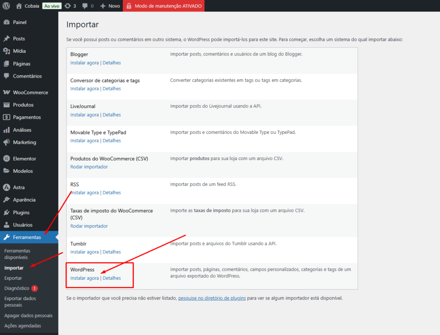The image size is (440, 335).
Task: Go to the Painel dashboard
Action: pyautogui.click(x=17, y=22)
